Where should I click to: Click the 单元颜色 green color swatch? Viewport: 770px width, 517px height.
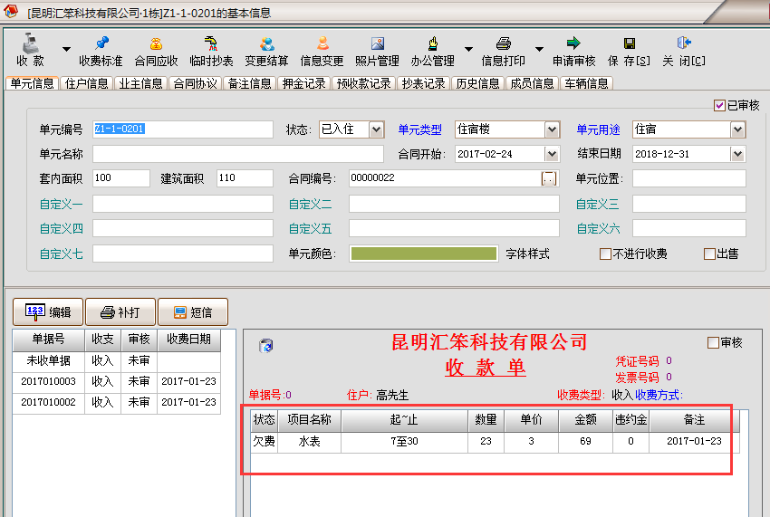424,254
